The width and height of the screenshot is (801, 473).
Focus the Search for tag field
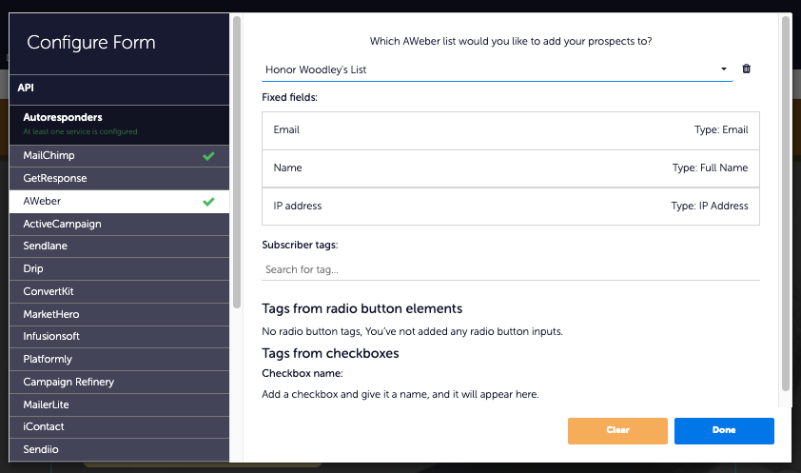pyautogui.click(x=510, y=269)
